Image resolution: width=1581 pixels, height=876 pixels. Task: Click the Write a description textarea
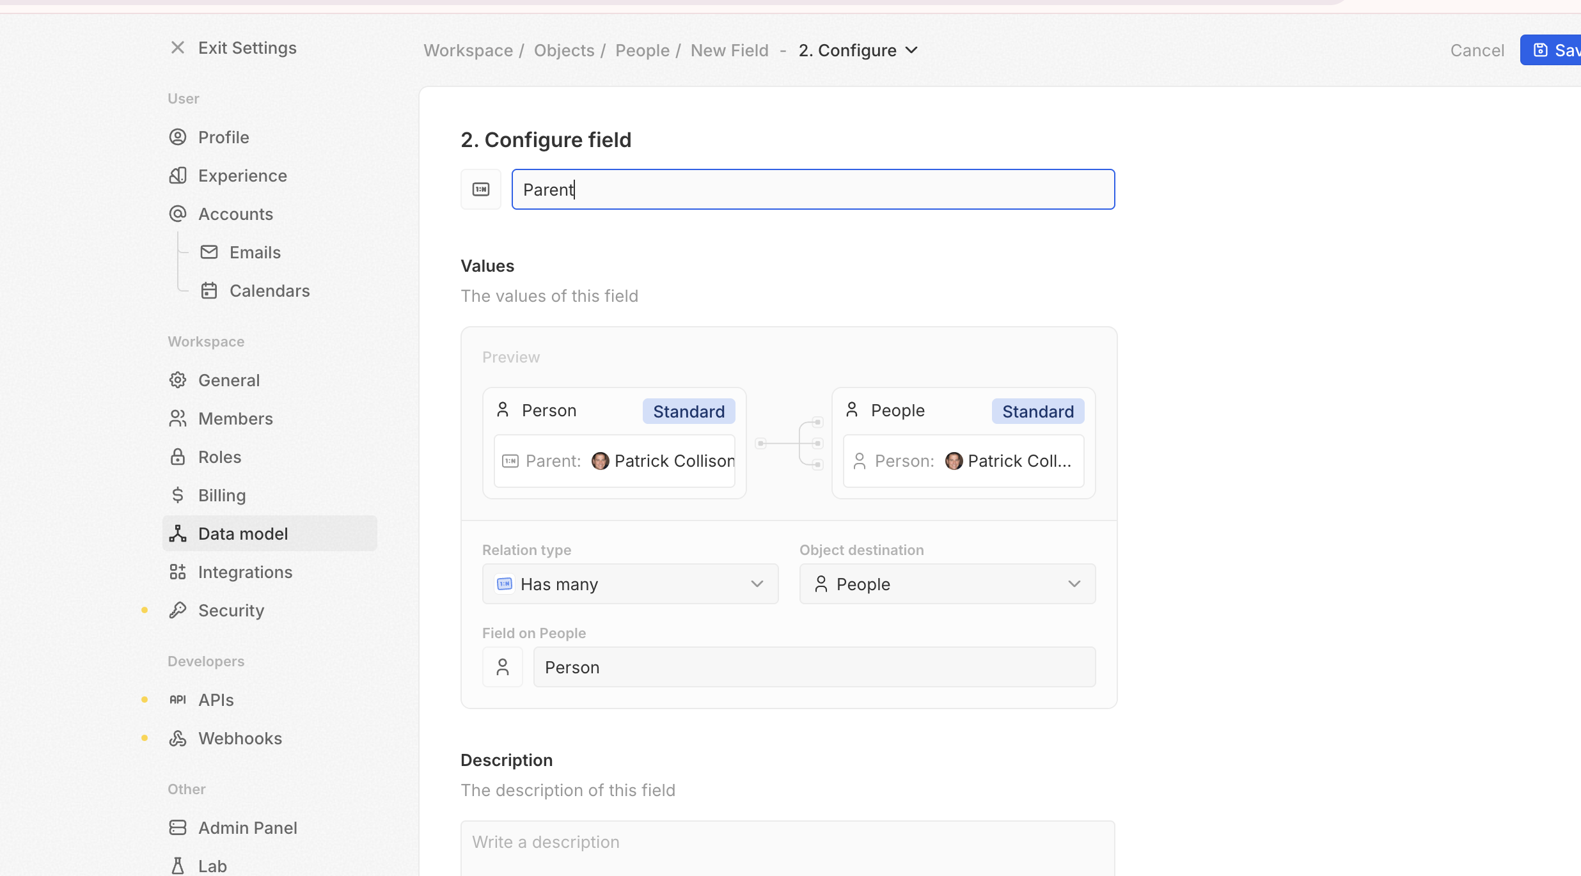pyautogui.click(x=788, y=849)
